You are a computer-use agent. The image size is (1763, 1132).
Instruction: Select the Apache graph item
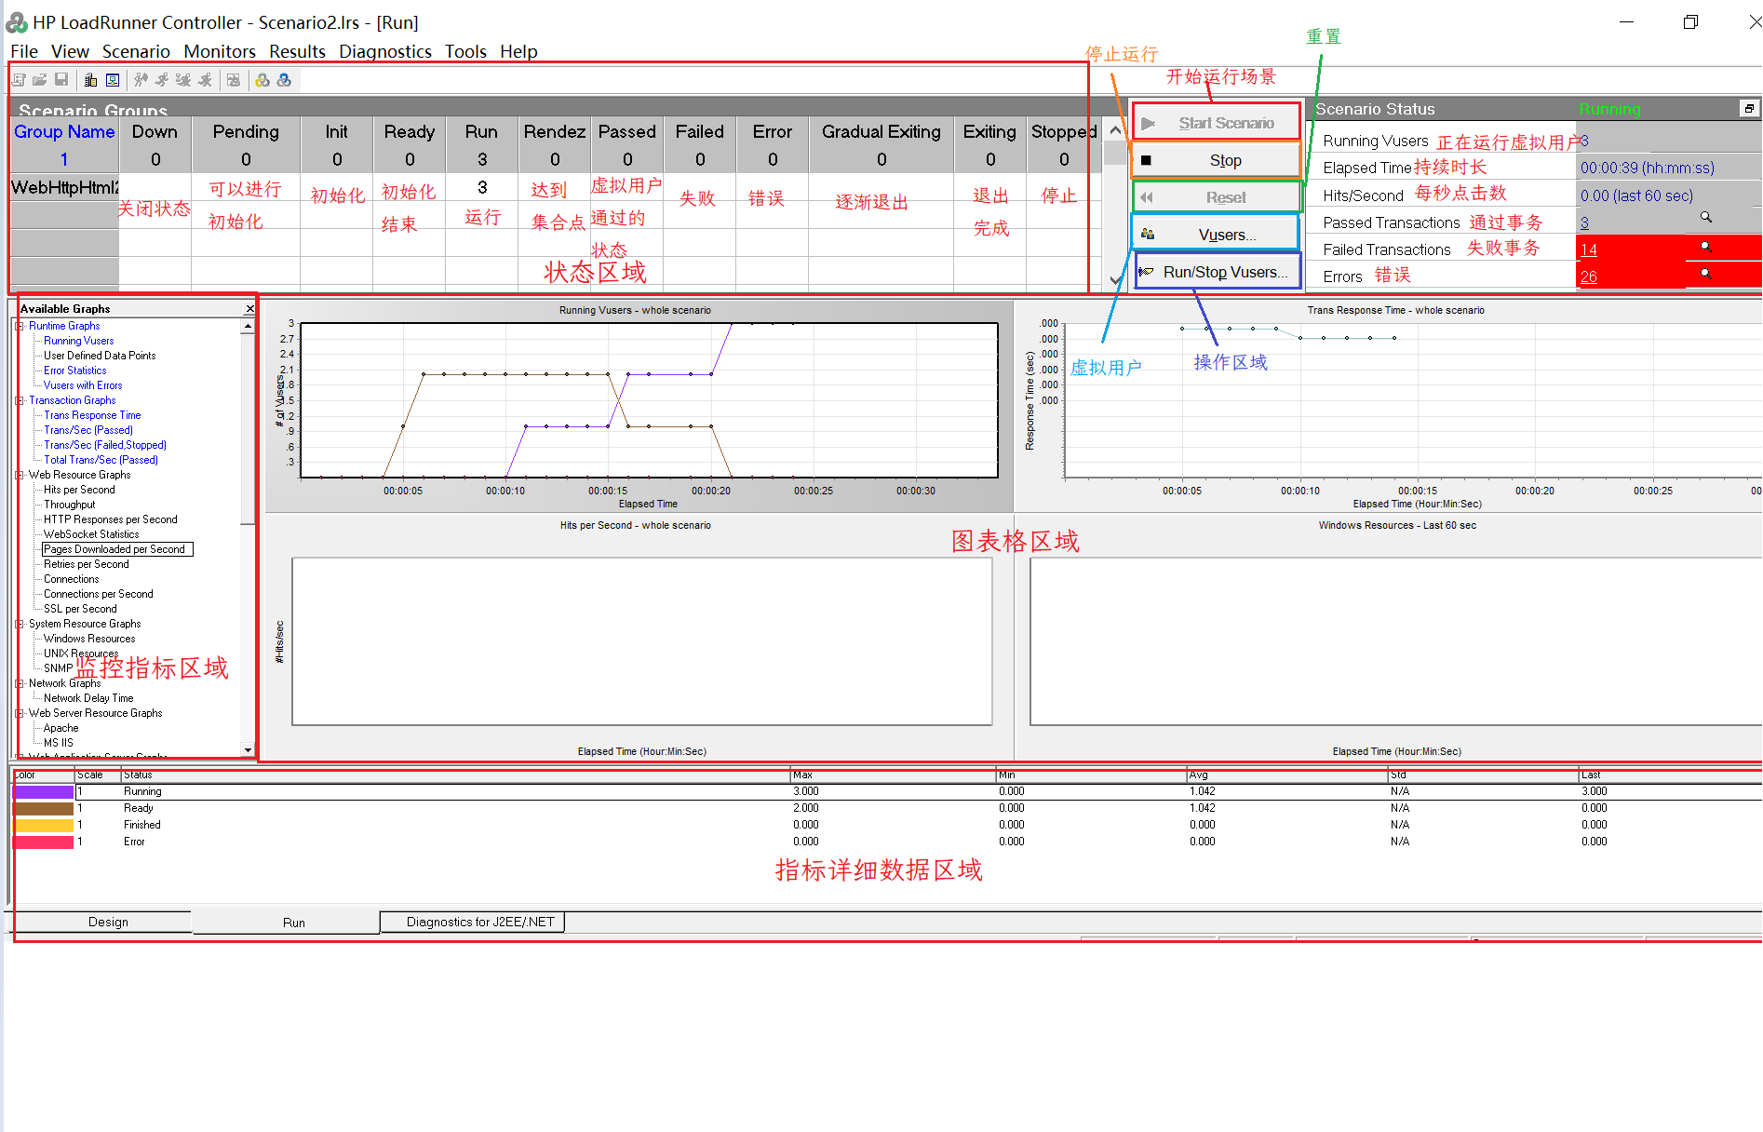[61, 728]
